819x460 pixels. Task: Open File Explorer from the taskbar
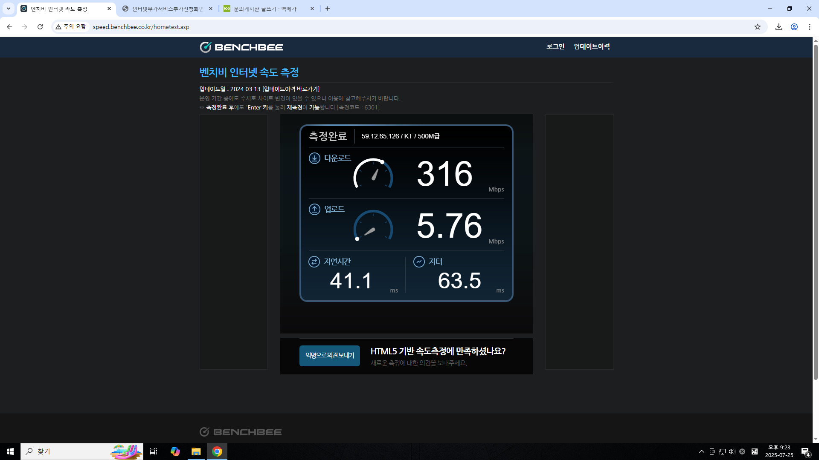(196, 451)
